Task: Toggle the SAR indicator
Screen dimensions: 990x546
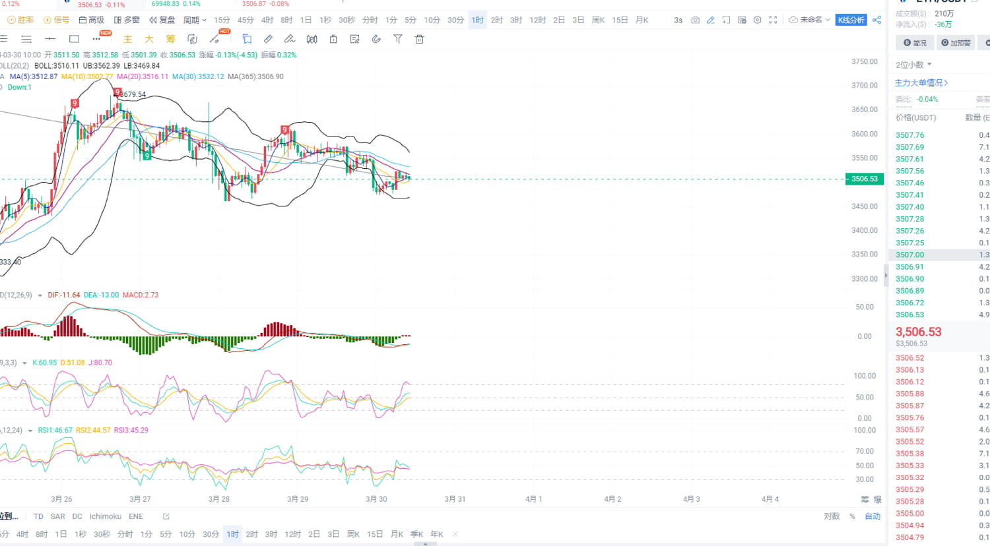Action: tap(58, 516)
